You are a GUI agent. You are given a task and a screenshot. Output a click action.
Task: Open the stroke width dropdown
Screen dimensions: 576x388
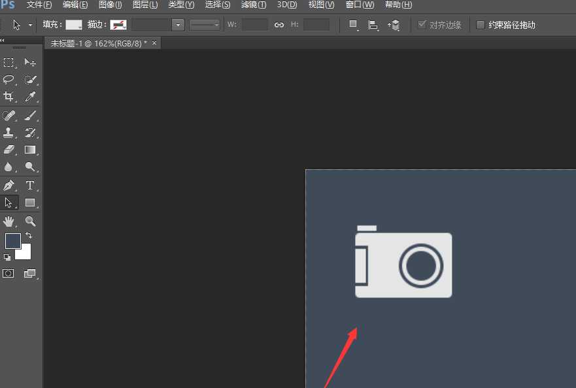(178, 25)
